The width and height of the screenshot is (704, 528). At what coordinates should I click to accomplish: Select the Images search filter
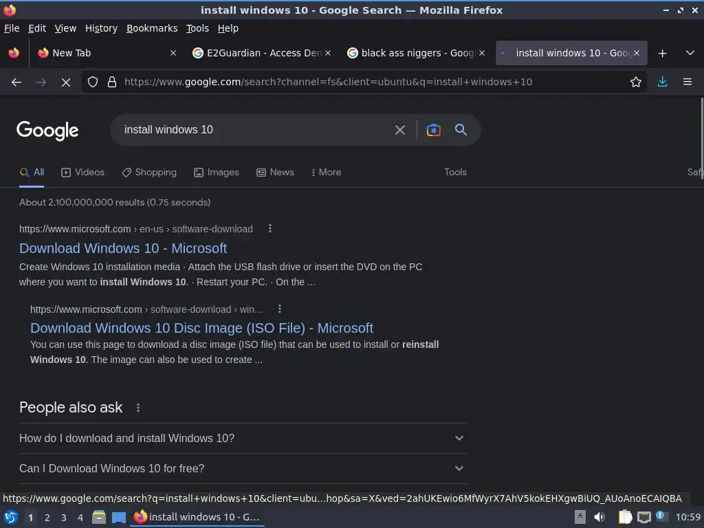(x=217, y=173)
